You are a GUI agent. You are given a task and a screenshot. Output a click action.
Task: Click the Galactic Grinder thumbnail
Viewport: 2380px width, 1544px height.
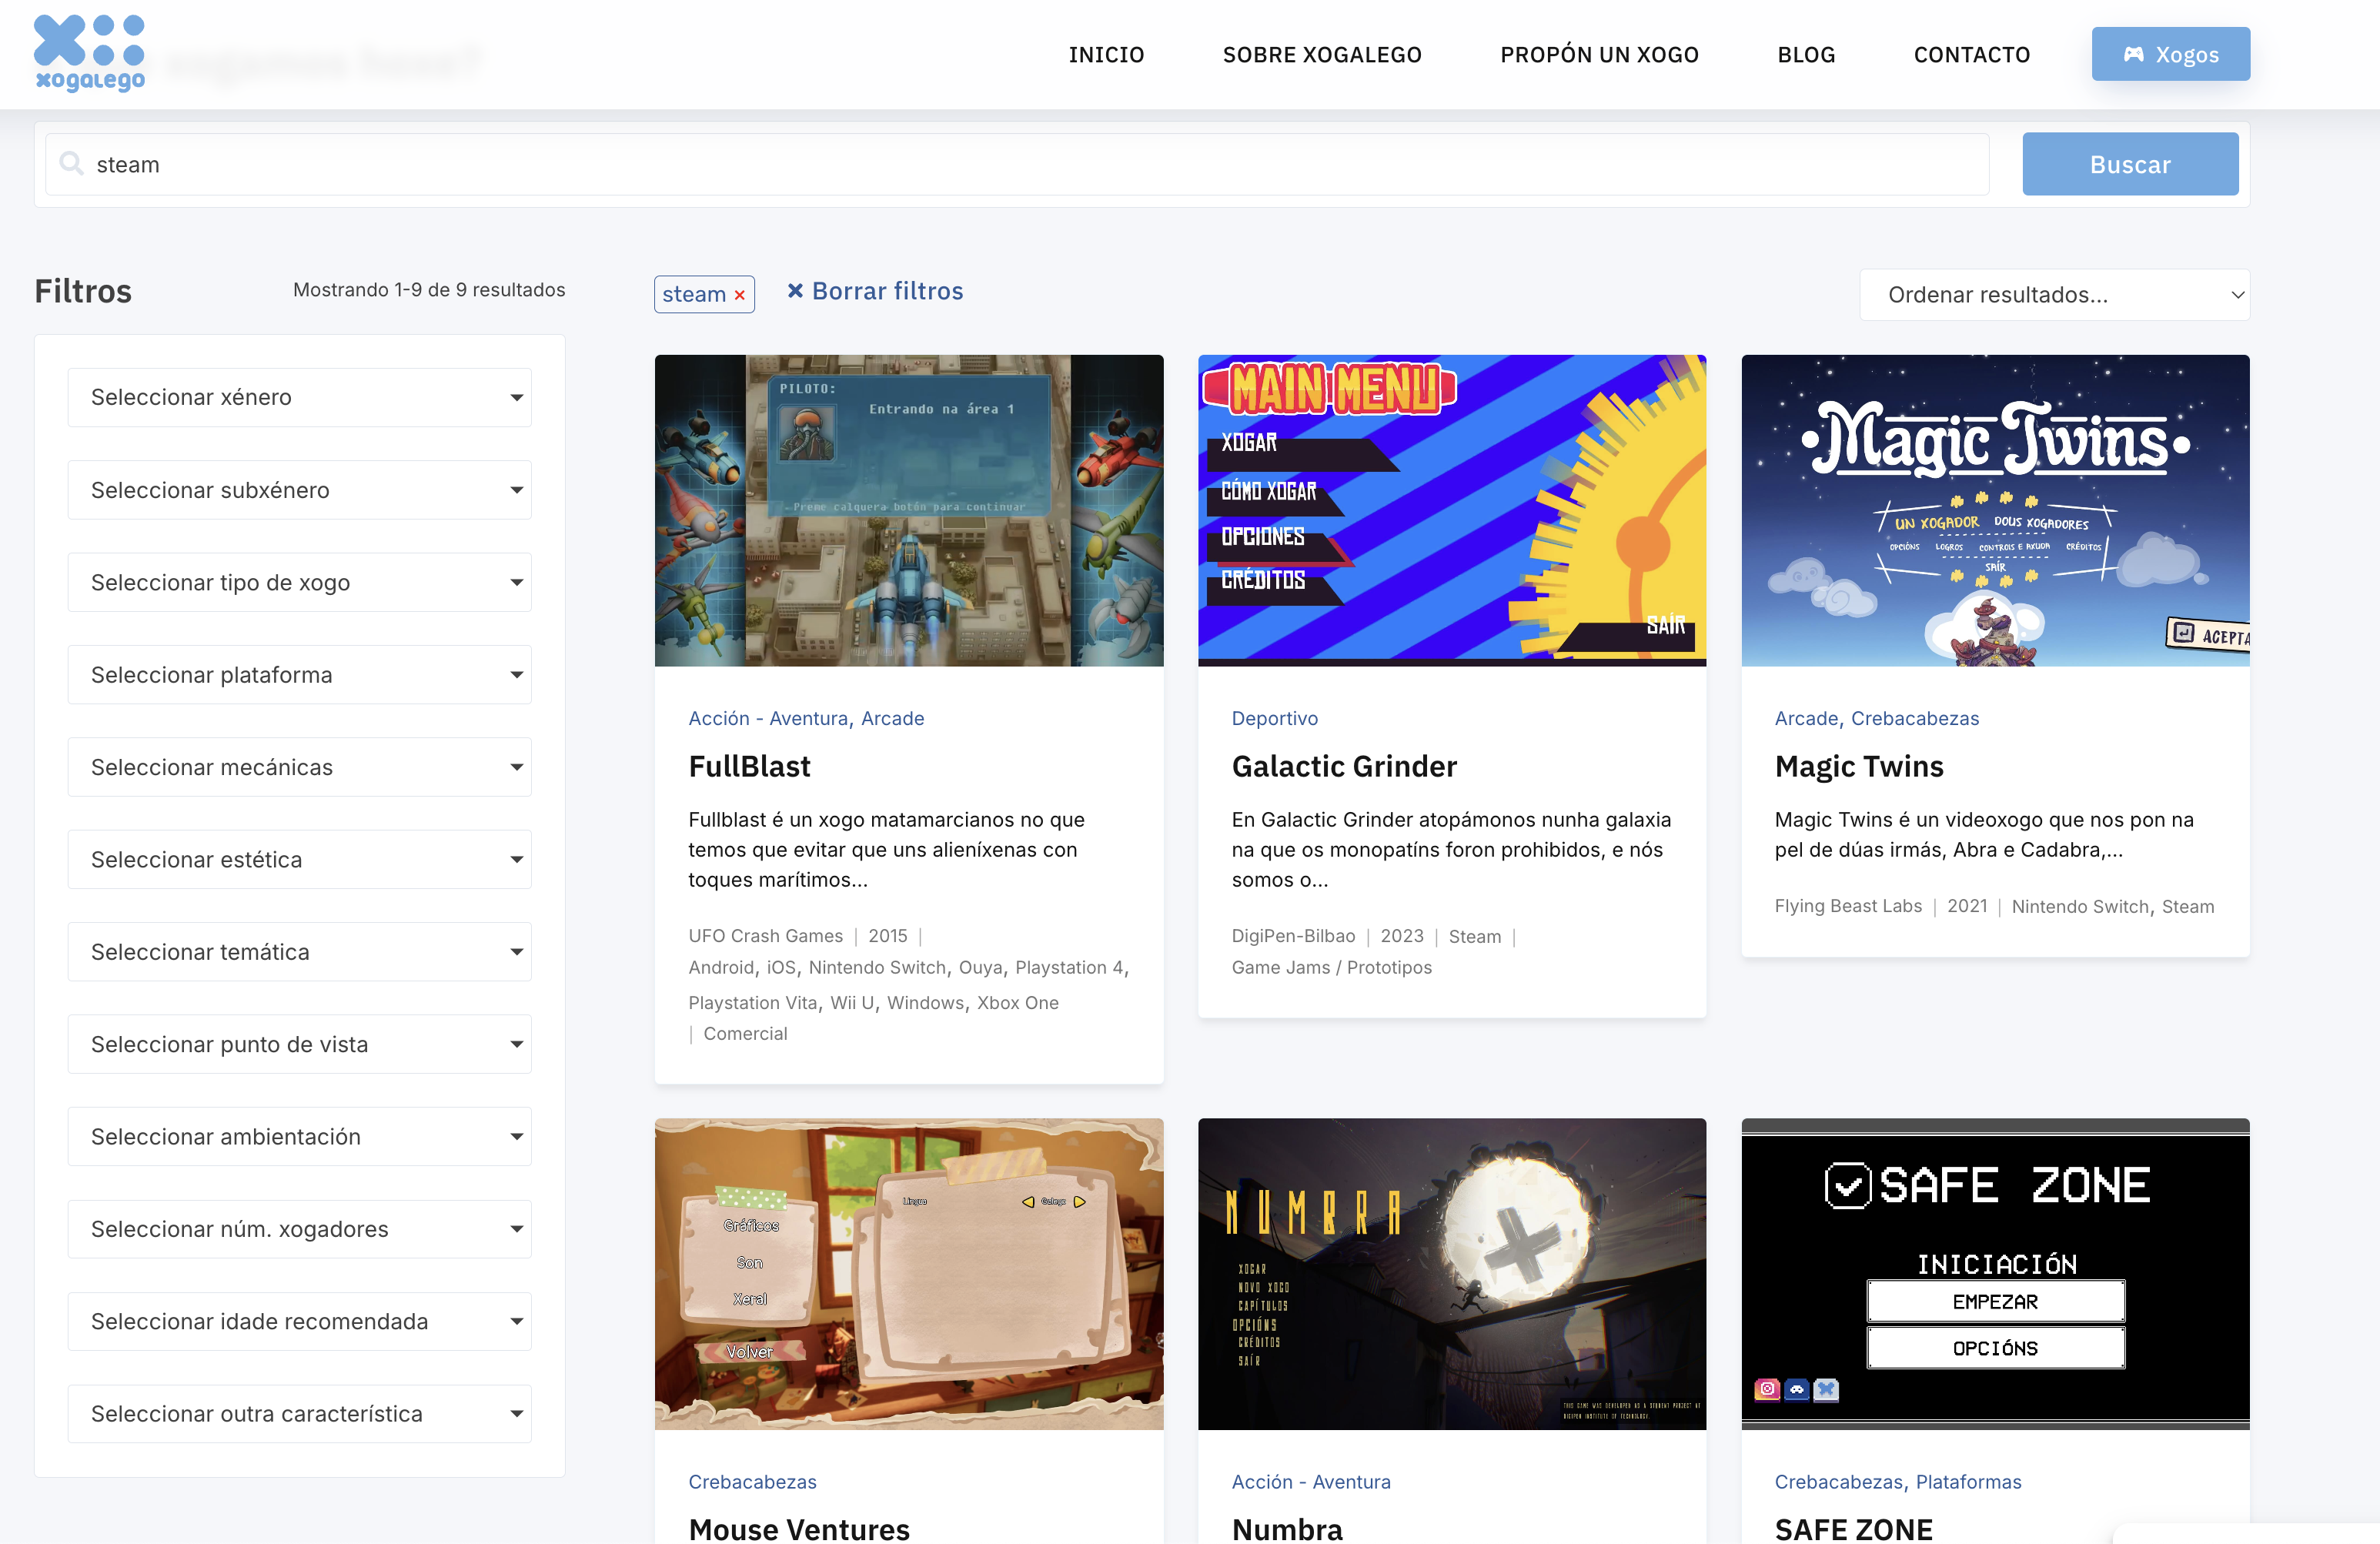[x=1451, y=510]
